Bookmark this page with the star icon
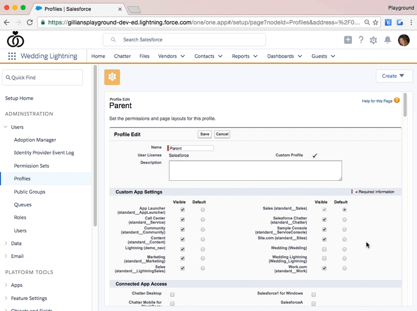417x311 pixels. 376,22
